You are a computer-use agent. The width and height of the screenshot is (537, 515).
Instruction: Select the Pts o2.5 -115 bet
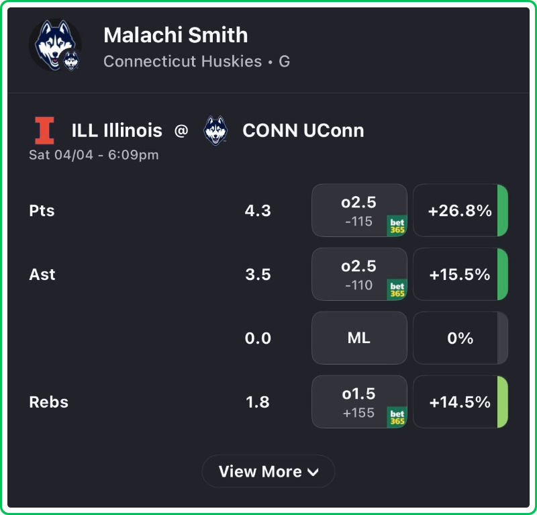(358, 210)
